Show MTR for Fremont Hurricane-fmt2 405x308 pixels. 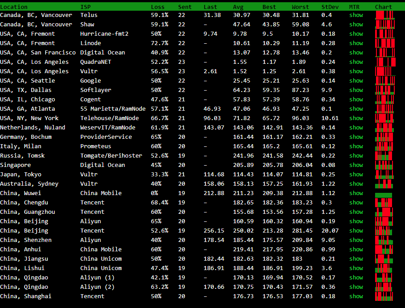tap(356, 34)
